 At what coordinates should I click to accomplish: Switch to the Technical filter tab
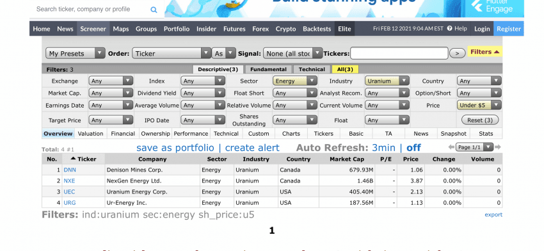coord(312,69)
